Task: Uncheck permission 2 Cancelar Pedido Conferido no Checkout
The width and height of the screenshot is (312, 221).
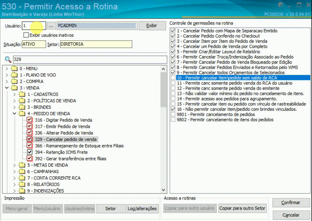Action: click(173, 36)
